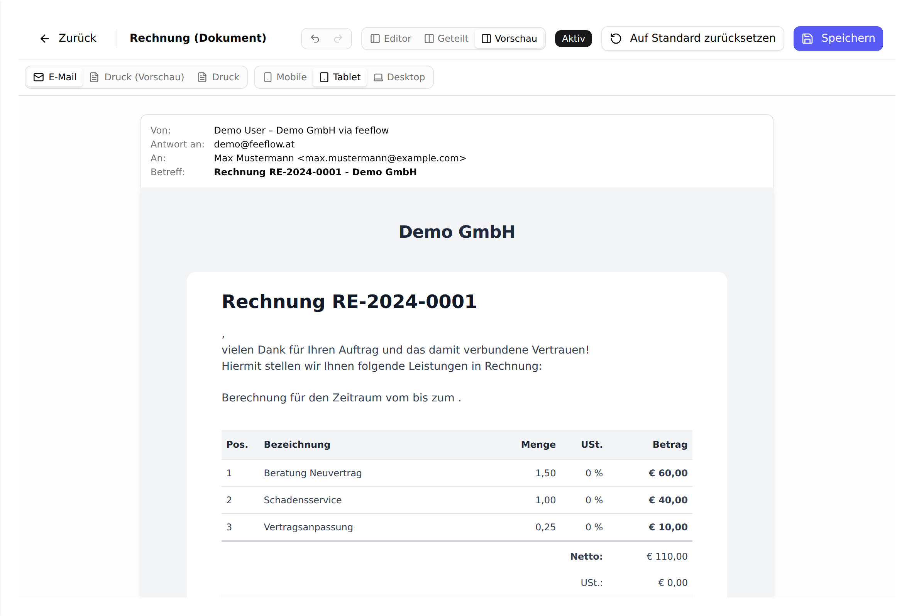Select the E-Mail preview tab

click(55, 77)
